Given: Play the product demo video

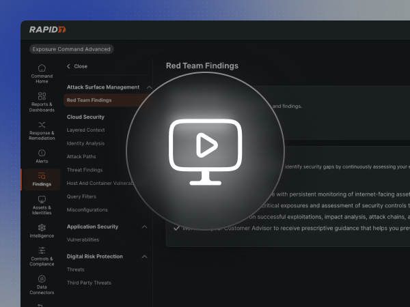Looking at the screenshot, I should [205, 145].
